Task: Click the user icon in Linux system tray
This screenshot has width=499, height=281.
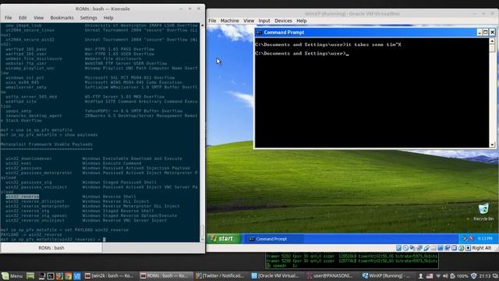Action: coord(421,276)
